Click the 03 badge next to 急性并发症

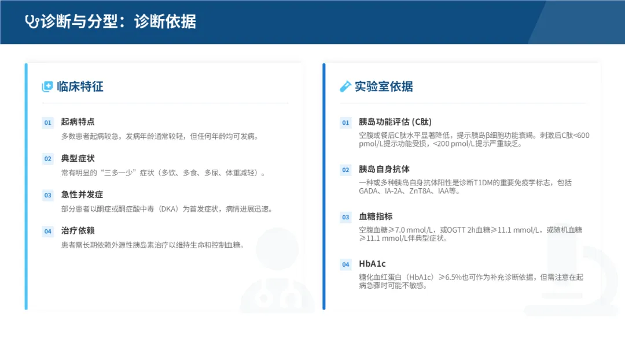point(48,195)
